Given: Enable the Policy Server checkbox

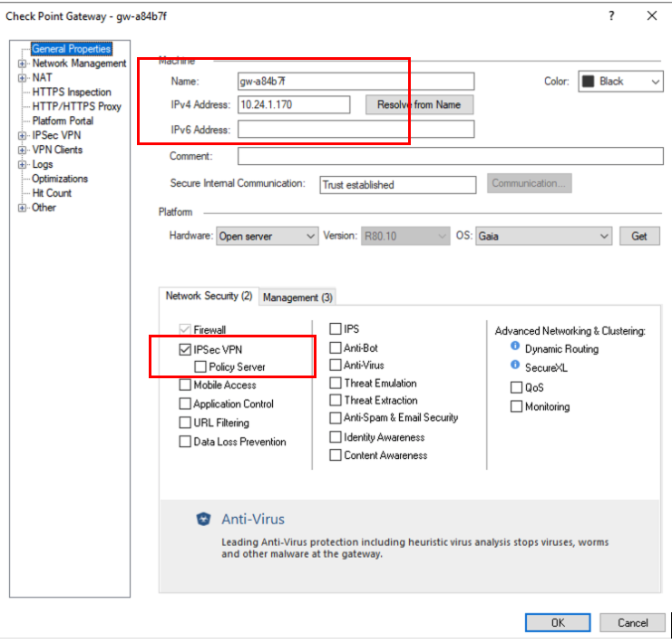Looking at the screenshot, I should click(200, 367).
